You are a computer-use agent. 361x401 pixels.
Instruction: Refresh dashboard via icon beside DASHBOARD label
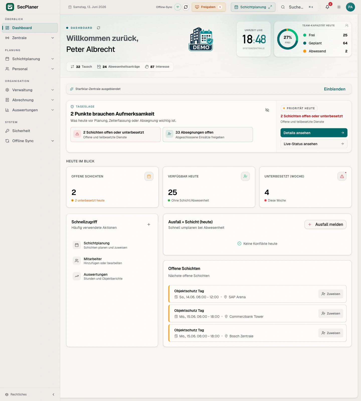99,28
